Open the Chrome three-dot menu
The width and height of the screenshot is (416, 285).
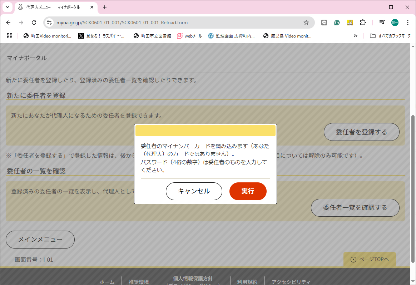click(407, 23)
